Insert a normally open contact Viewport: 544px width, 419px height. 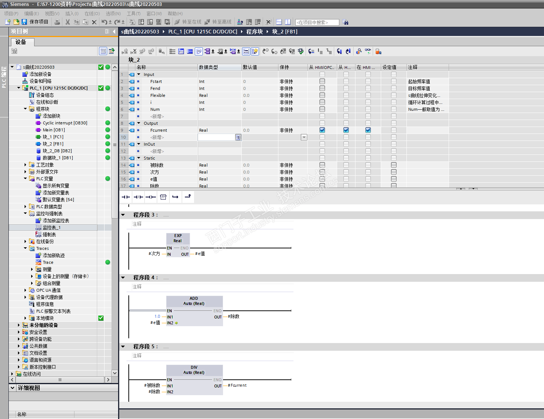[x=126, y=197]
